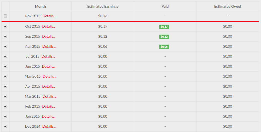Image resolution: width=261 pixels, height=132 pixels.
Task: Uncheck the Oct 2015 row checkbox
Action: (x=5, y=26)
